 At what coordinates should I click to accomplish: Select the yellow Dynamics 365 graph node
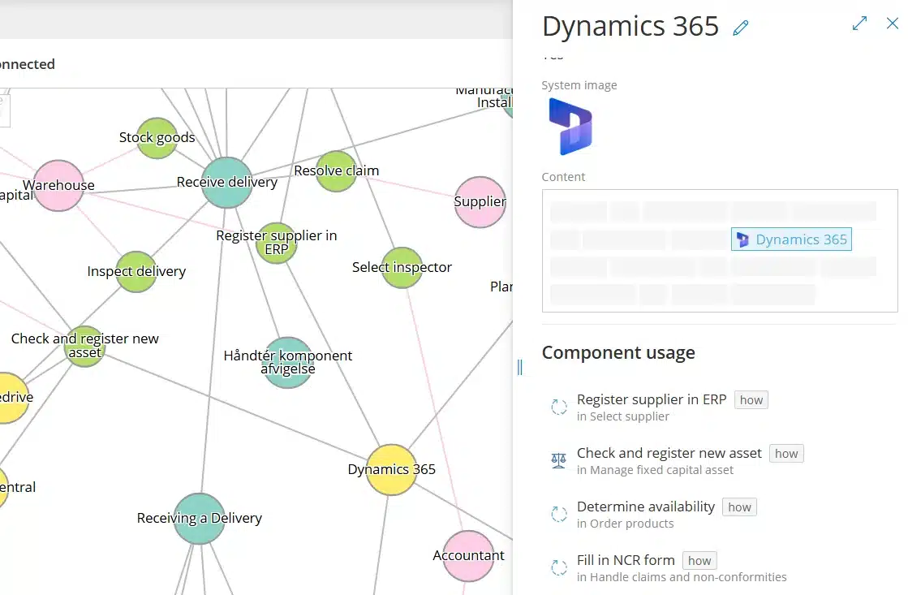391,470
